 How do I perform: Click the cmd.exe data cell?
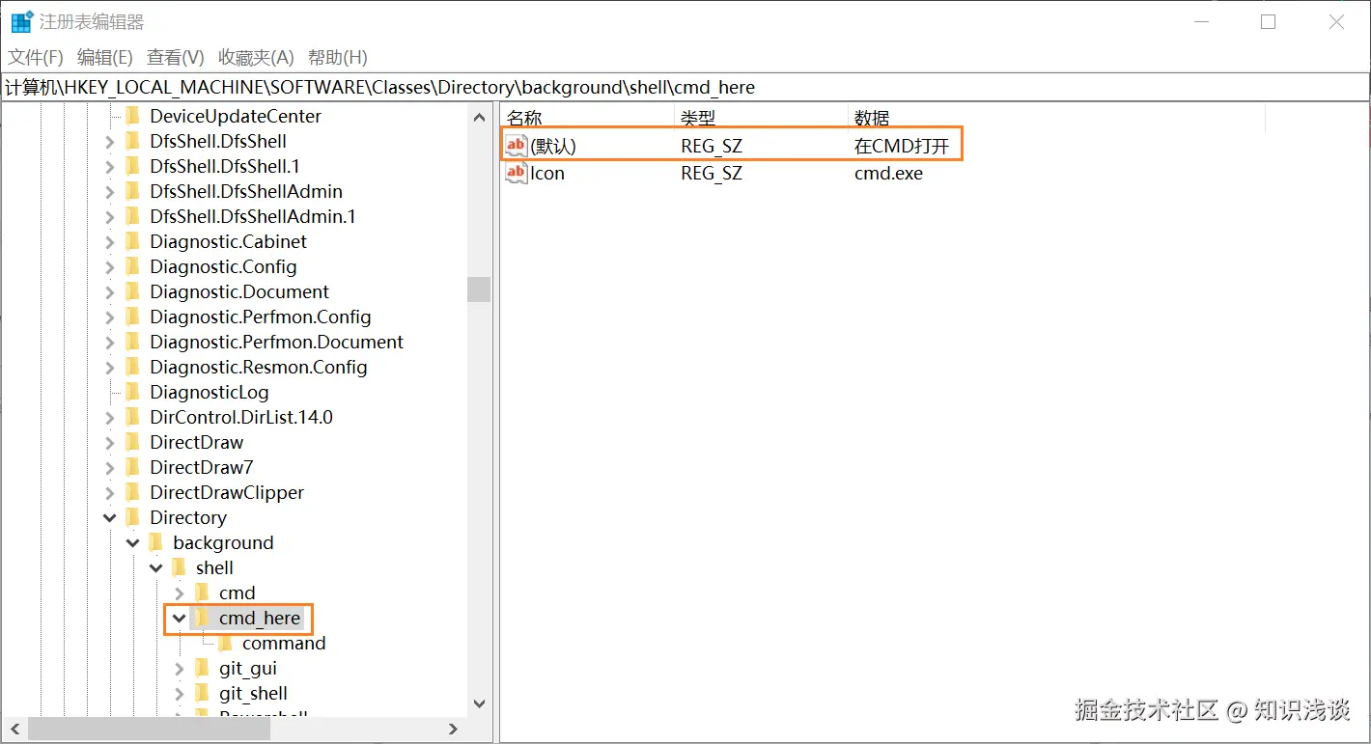[888, 174]
